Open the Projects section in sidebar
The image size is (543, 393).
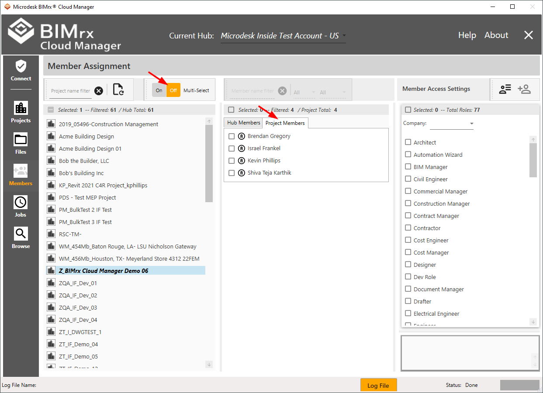coord(21,112)
